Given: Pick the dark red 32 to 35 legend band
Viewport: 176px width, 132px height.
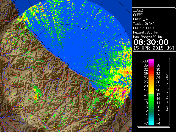Looking at the screenshot, I should pyautogui.click(x=151, y=70).
